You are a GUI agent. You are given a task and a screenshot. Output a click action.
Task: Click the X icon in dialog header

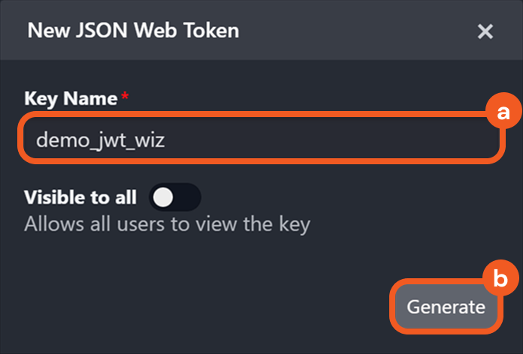pyautogui.click(x=485, y=31)
